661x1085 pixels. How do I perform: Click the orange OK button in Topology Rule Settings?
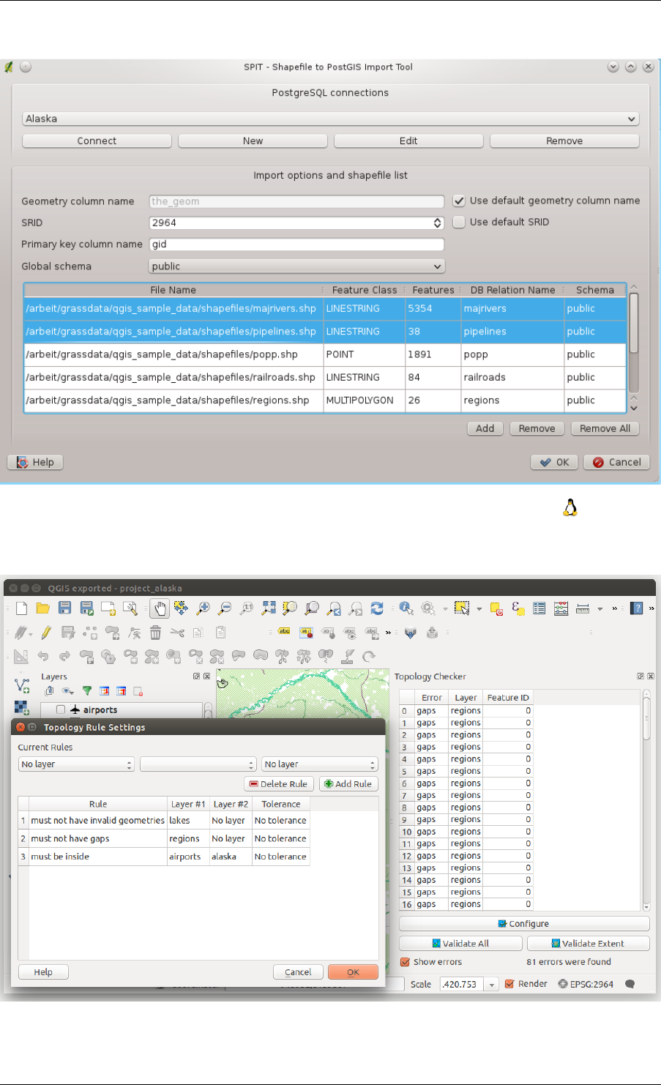tap(353, 972)
